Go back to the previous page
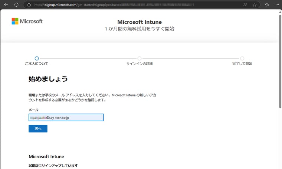This screenshot has height=169, width=282. [x=6, y=5]
